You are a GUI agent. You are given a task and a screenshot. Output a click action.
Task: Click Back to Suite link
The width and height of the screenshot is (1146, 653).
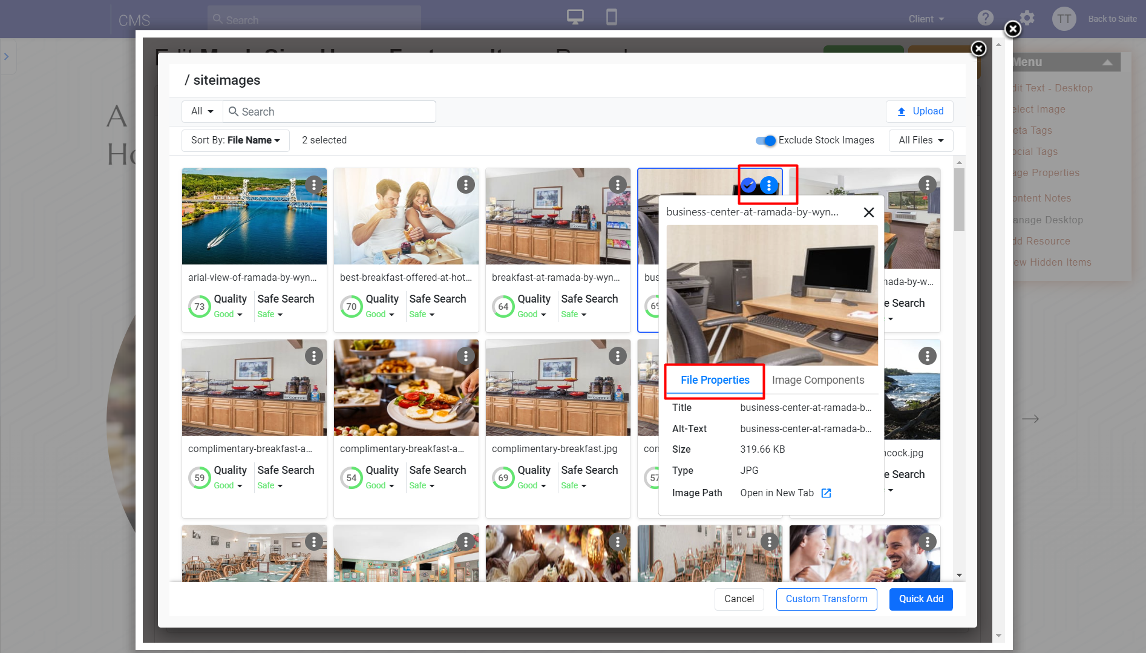point(1112,19)
